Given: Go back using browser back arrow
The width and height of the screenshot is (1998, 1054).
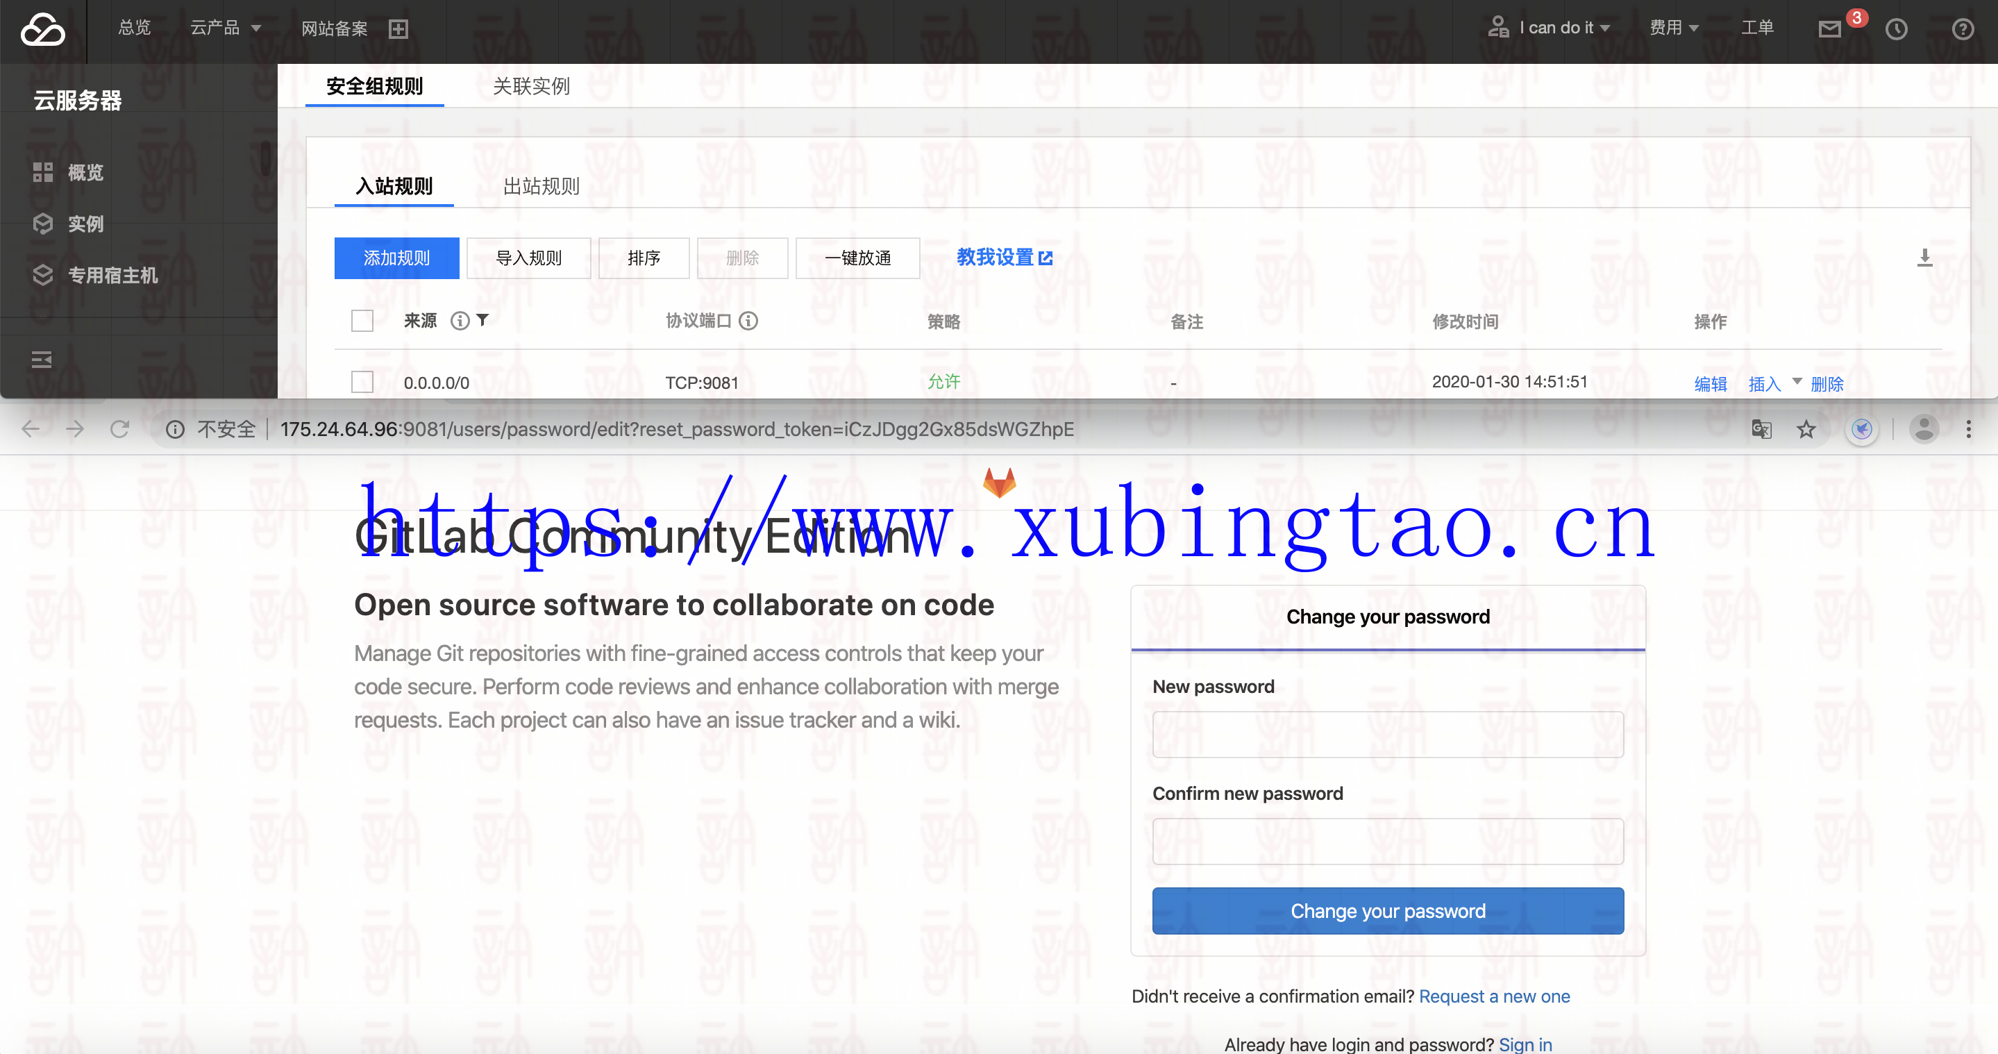Looking at the screenshot, I should click(x=31, y=429).
